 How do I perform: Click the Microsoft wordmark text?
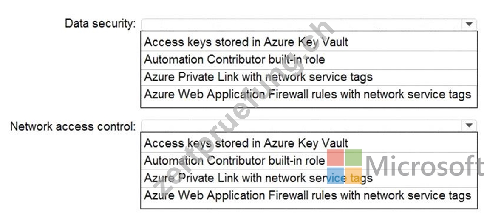tap(425, 166)
